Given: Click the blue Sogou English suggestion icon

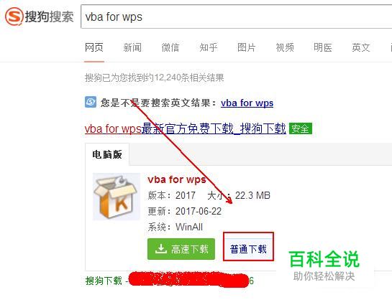Looking at the screenshot, I should coord(91,102).
